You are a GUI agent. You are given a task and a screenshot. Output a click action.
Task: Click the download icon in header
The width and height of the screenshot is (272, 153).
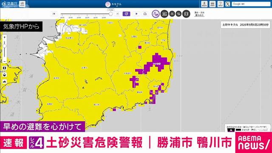[x=204, y=4]
